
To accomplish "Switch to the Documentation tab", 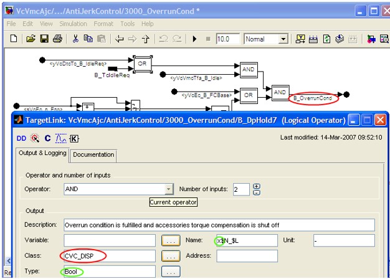I will click(93, 154).
